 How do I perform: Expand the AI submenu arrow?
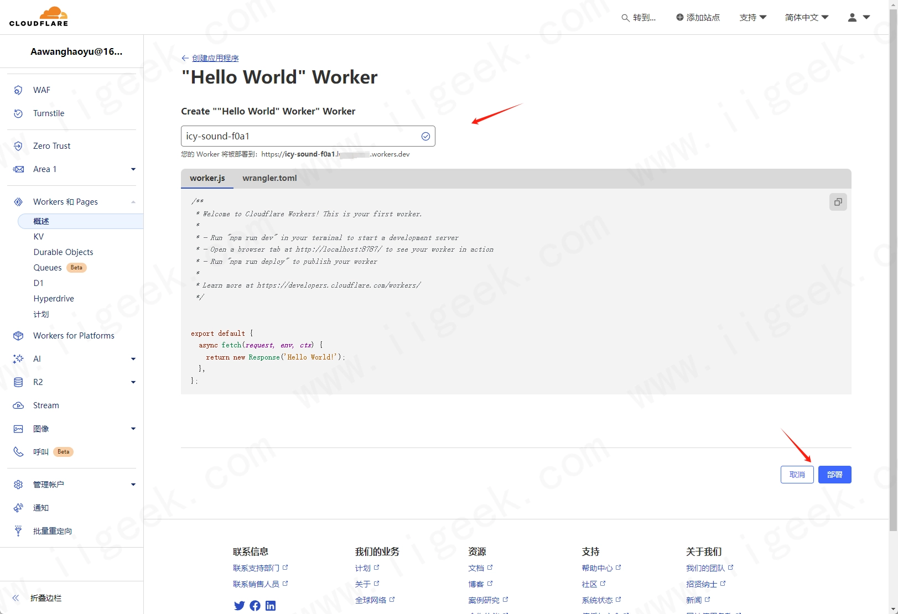133,359
